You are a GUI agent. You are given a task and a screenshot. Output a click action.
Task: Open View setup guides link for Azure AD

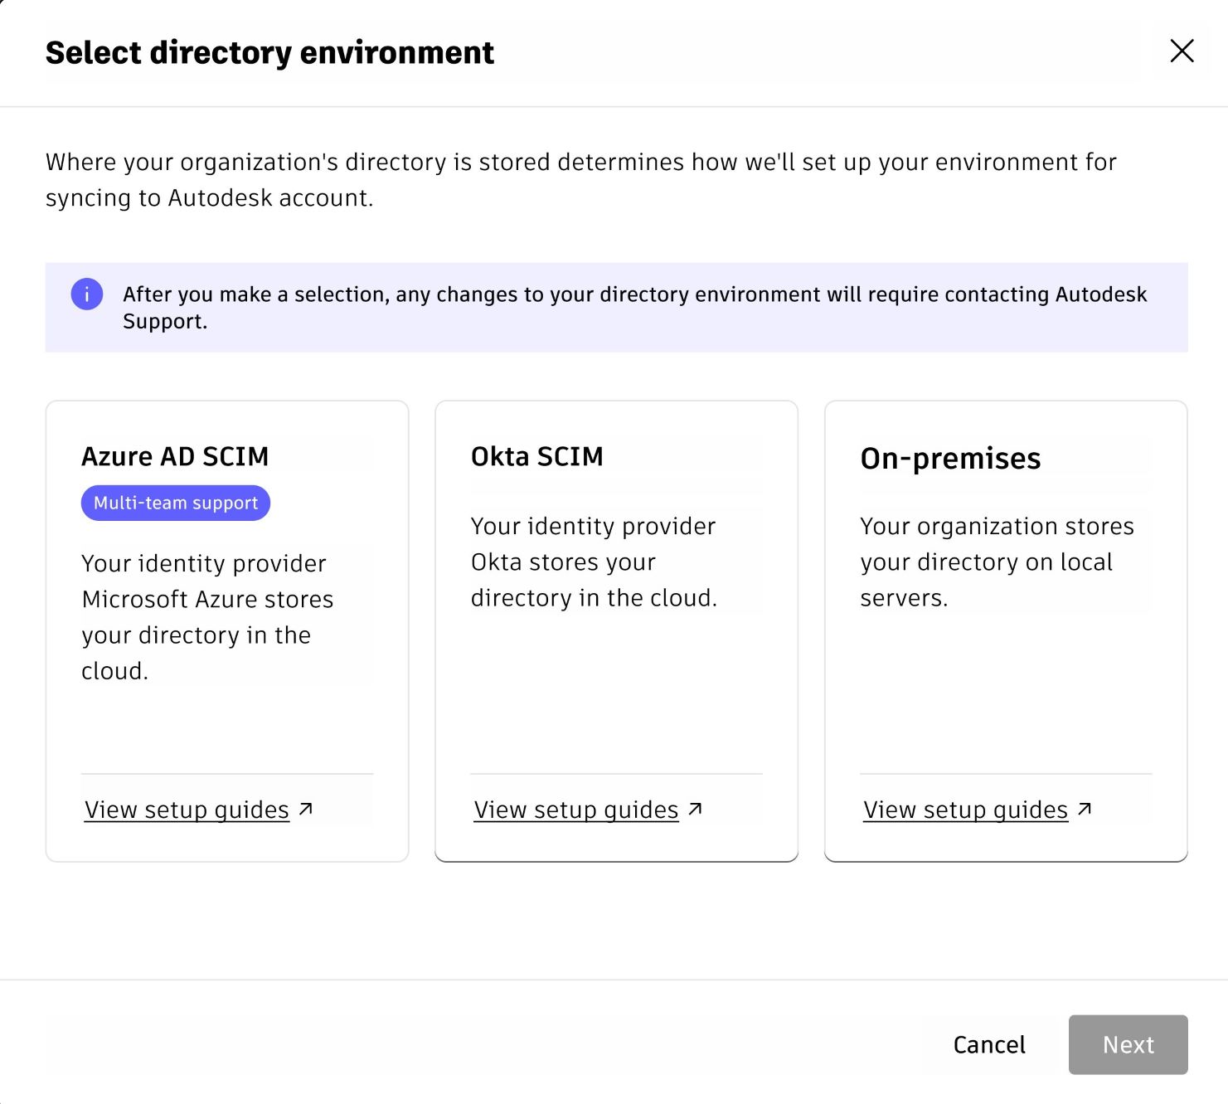tap(187, 810)
